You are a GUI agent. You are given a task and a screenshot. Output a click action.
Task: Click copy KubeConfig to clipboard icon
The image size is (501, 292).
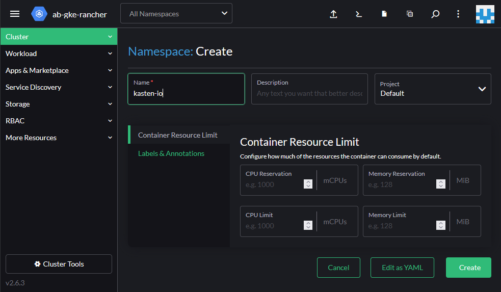pyautogui.click(x=410, y=14)
